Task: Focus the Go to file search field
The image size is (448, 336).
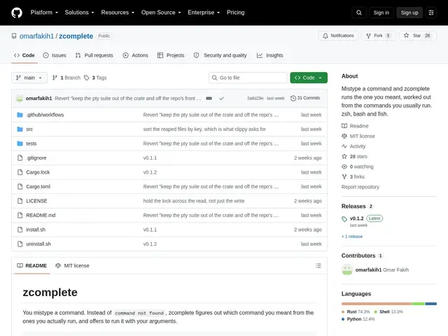Action: click(x=248, y=78)
